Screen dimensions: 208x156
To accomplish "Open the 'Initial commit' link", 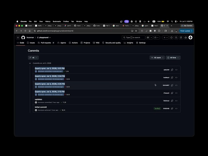I will click(41, 107).
